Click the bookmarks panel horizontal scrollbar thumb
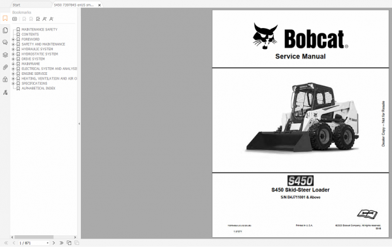 34,237
